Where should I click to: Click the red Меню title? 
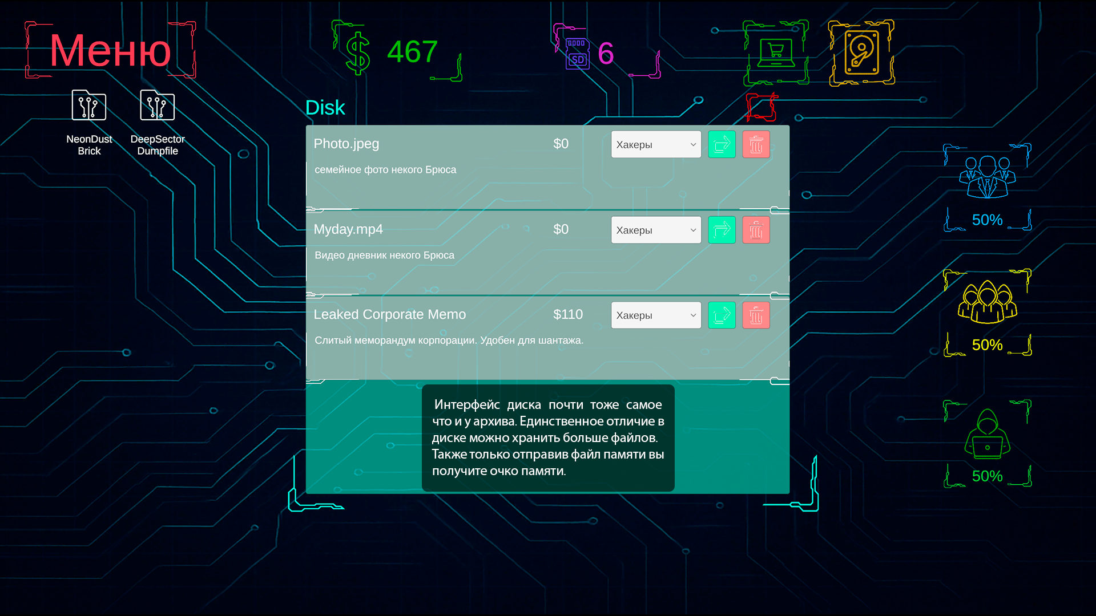coord(110,50)
